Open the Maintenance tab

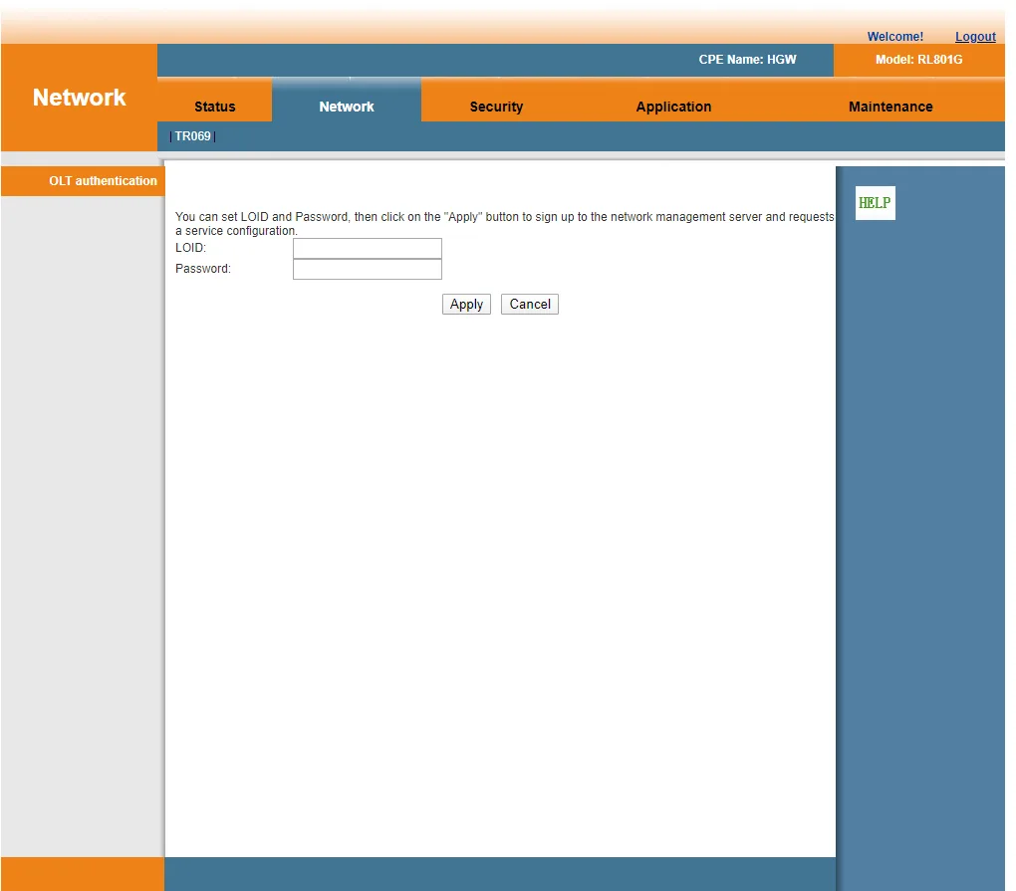tap(890, 107)
